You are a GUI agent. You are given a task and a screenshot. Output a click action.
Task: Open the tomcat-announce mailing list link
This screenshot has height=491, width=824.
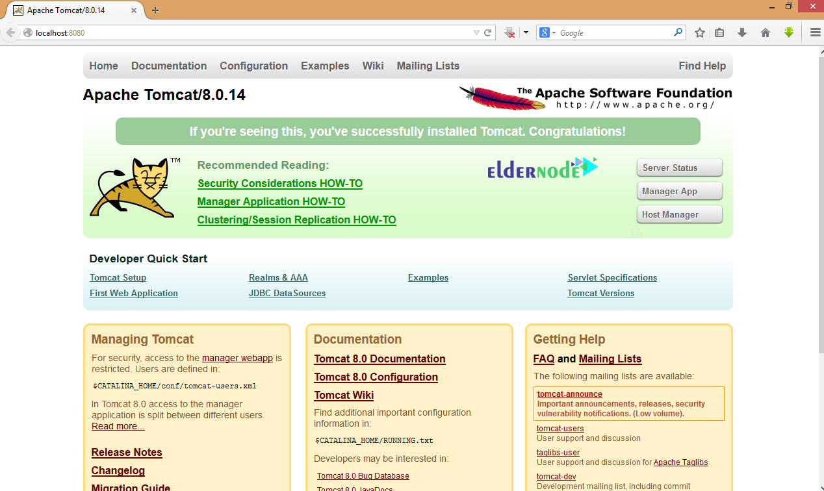coord(570,394)
